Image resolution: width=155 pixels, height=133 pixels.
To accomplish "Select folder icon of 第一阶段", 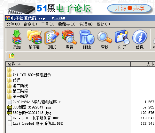I will 10,96.
